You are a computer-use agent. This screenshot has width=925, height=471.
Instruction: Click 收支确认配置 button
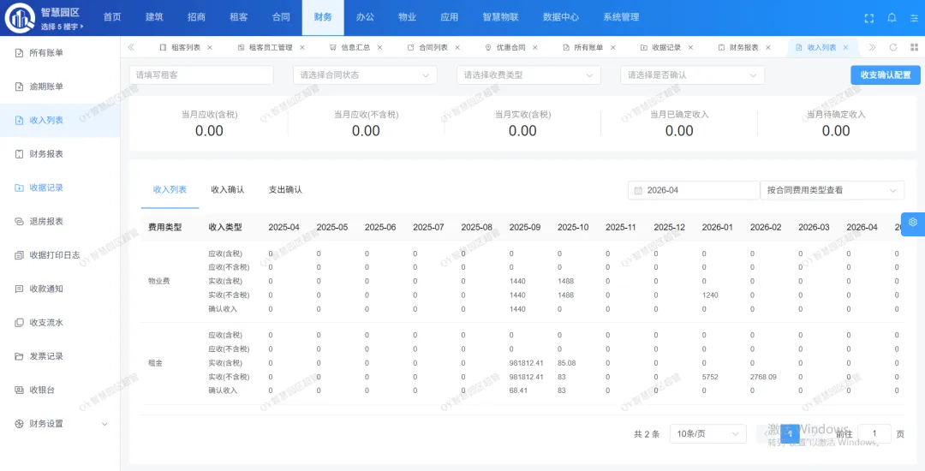(x=886, y=75)
